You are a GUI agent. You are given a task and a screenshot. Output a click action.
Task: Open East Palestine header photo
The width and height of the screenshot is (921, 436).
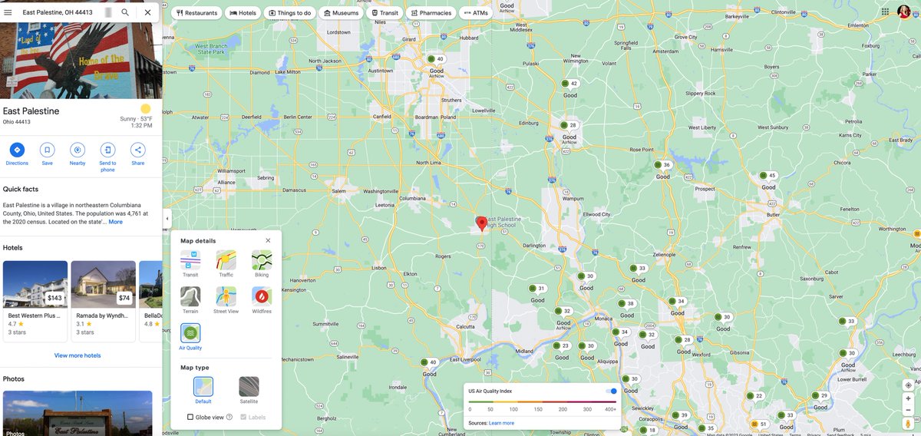81,61
